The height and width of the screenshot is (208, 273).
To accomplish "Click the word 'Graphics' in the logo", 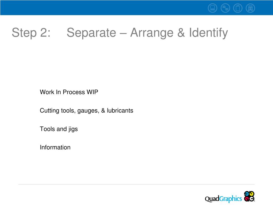I will (230, 199).
